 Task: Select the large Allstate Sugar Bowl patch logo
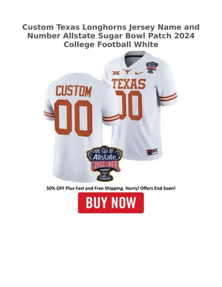[x=105, y=163]
